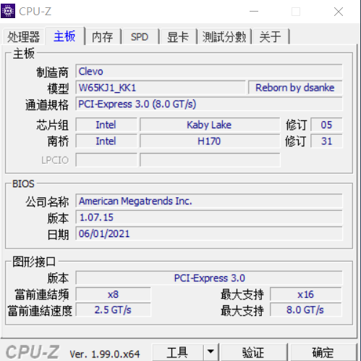Go to the 关于 tab
The width and height of the screenshot is (361, 361).
[x=270, y=37]
